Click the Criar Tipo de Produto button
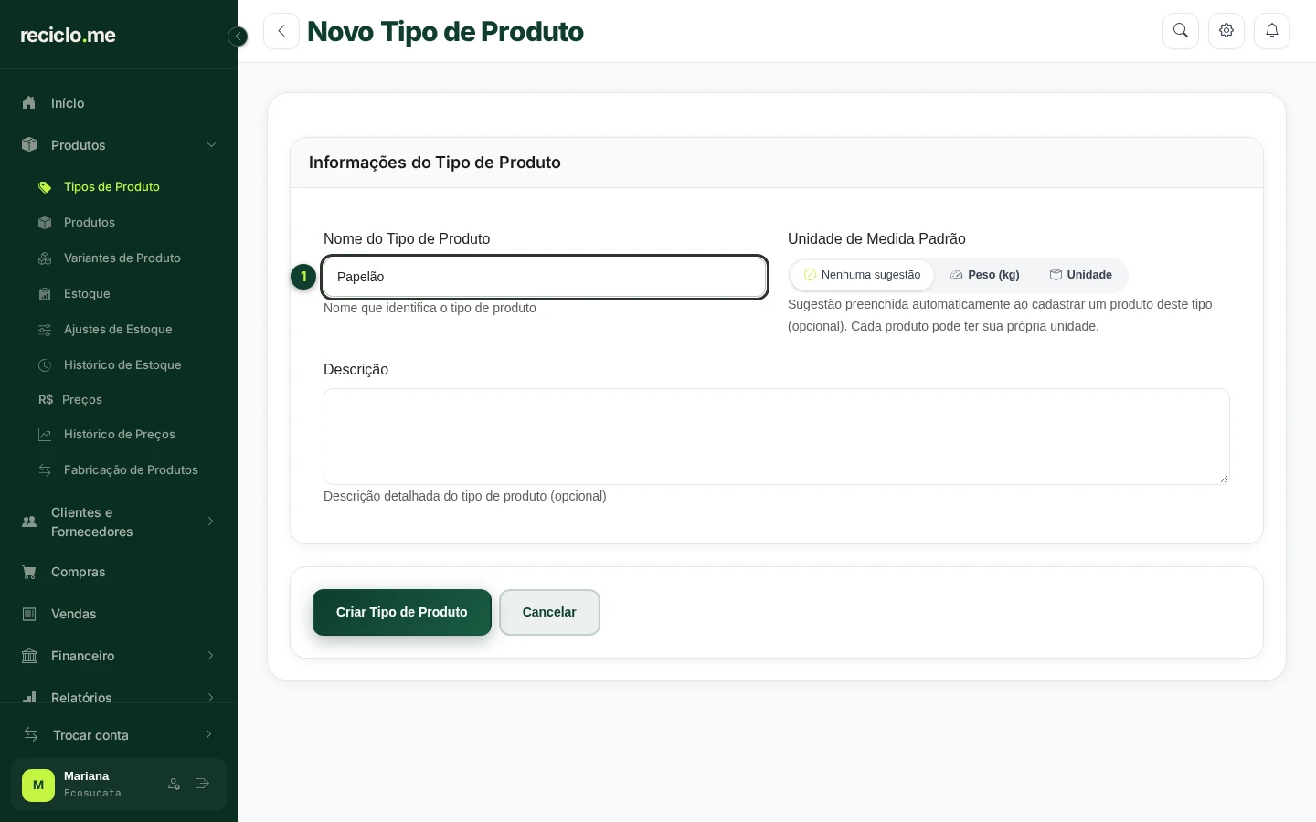Image resolution: width=1316 pixels, height=822 pixels. click(x=402, y=612)
